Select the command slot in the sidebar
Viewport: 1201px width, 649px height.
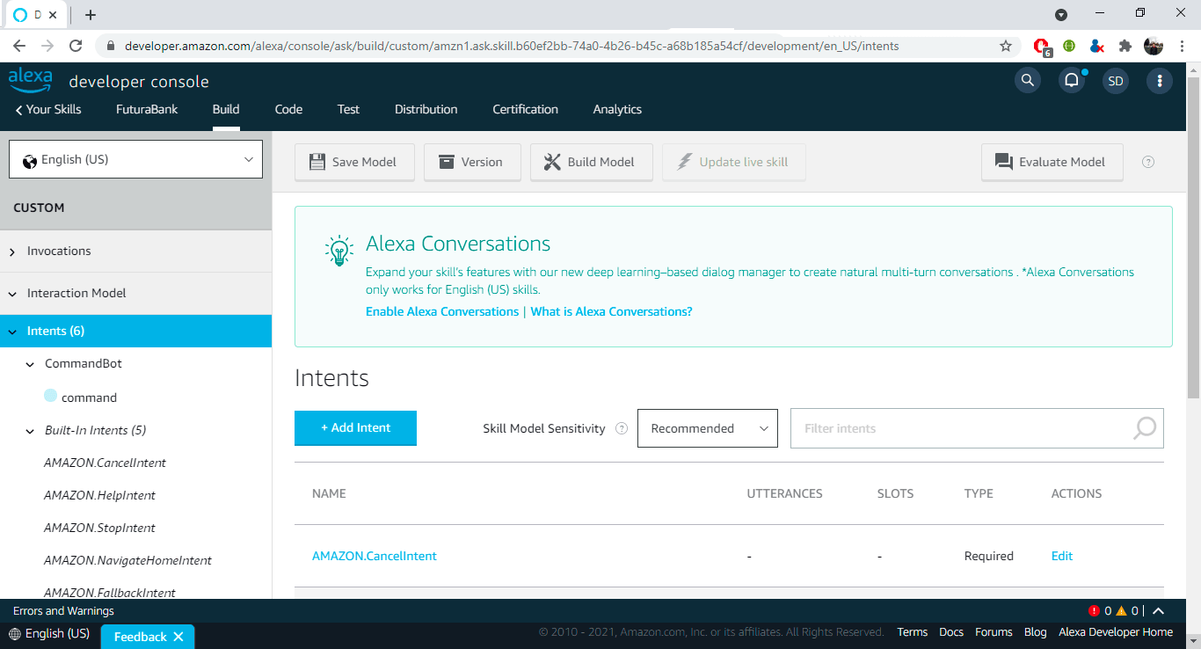tap(89, 397)
